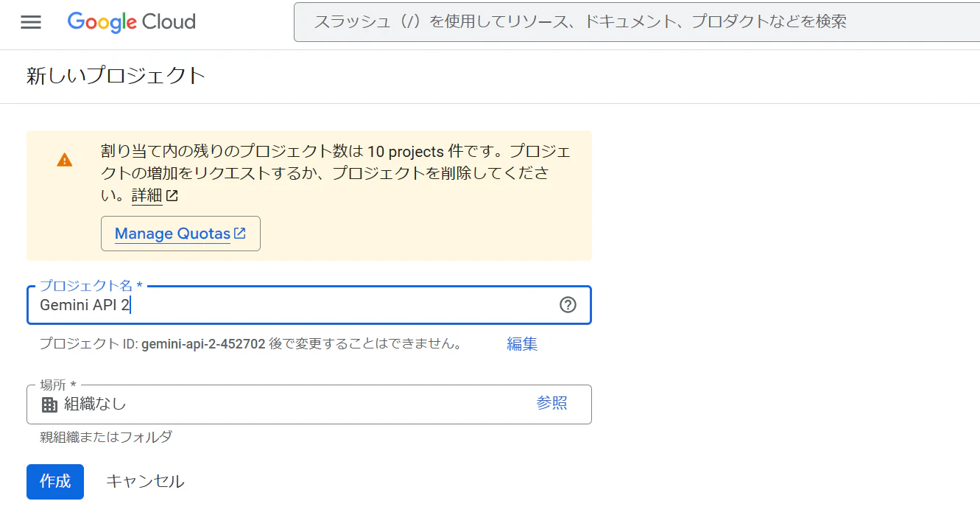
Task: Click the organization building icon
Action: 49,404
